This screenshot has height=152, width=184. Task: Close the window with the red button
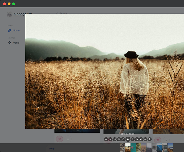click(5, 4)
